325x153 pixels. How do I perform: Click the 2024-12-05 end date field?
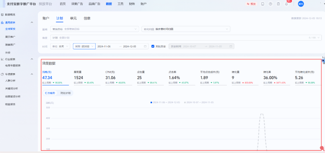coord(130,46)
